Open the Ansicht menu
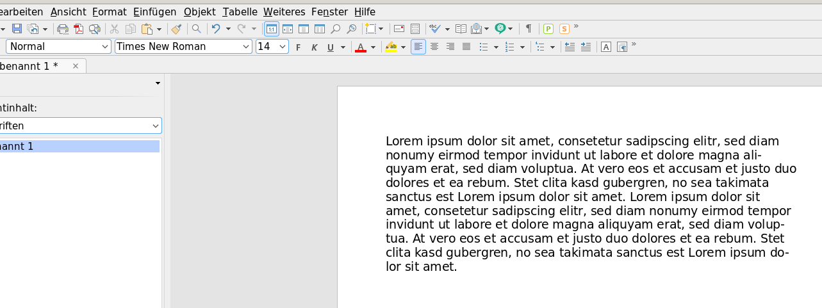Screen dimensions: 822x308 (69, 12)
